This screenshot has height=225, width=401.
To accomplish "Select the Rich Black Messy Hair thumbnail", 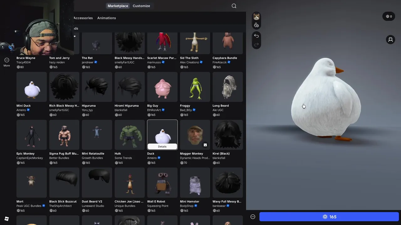I will 64,87.
